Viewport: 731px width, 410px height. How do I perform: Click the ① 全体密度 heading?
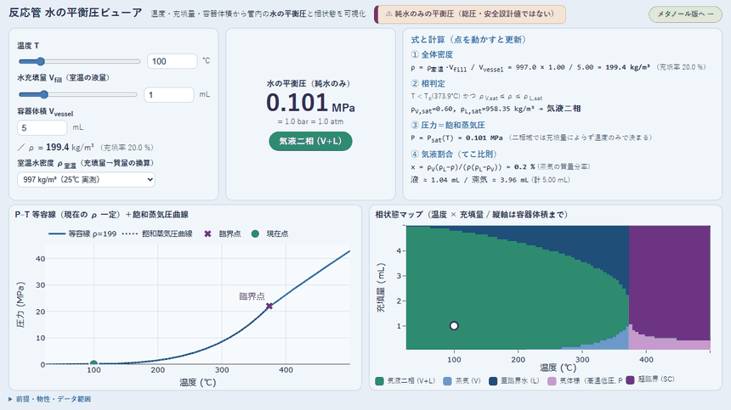(432, 54)
